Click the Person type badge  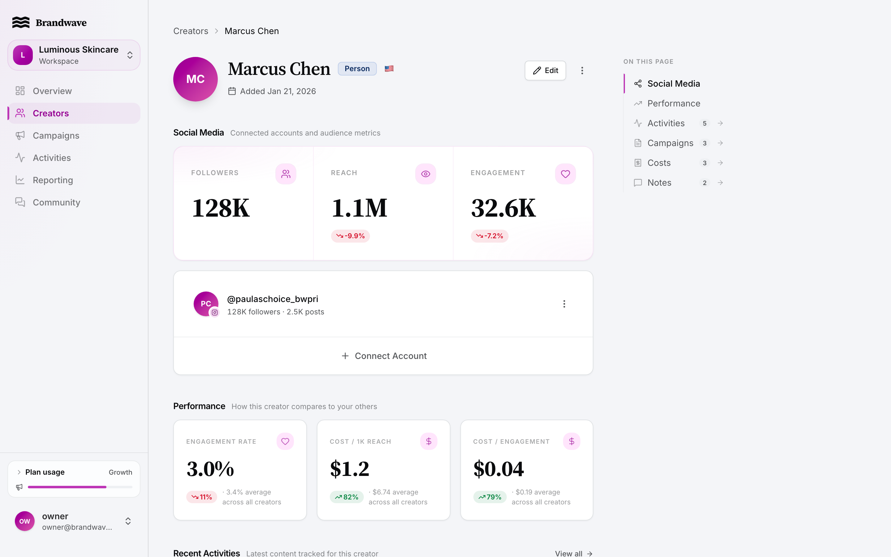click(357, 69)
